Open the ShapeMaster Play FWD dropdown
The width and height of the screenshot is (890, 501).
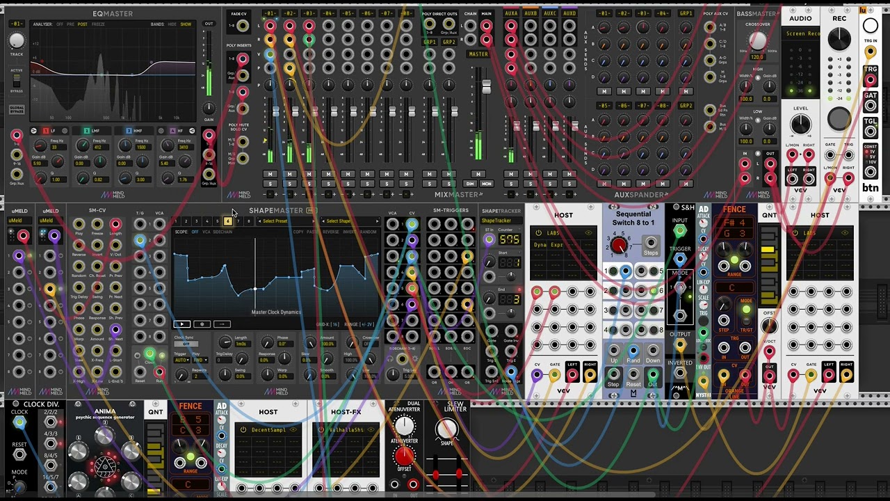point(200,360)
